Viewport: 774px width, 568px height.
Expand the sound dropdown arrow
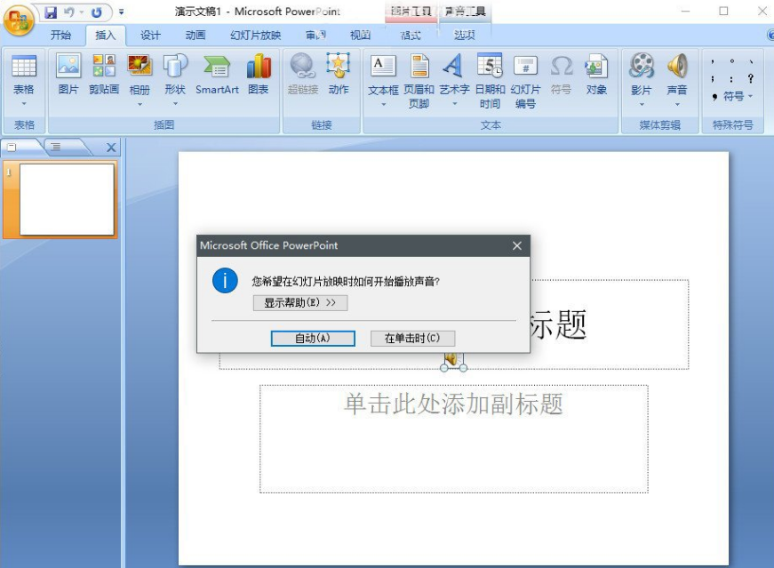click(x=677, y=104)
